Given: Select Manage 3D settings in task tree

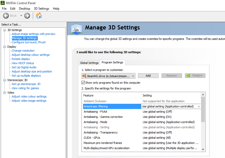Looking at the screenshot, I should tap(24, 38).
